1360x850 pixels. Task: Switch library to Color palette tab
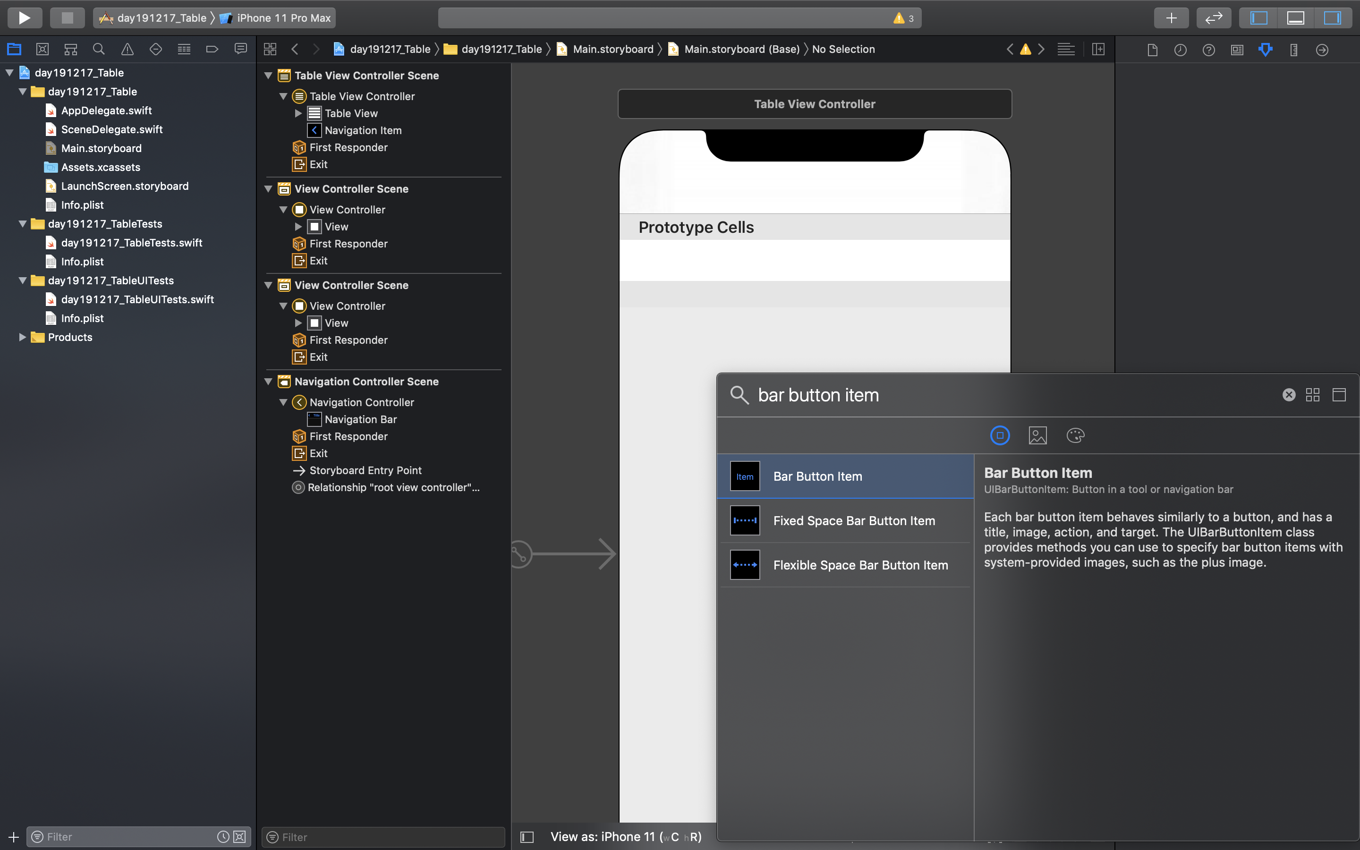pos(1075,436)
